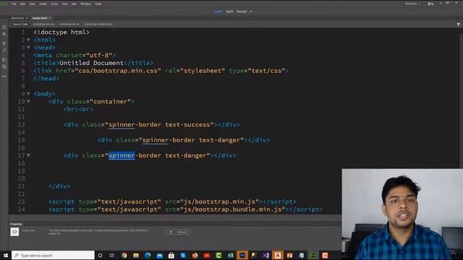Click the Apply Comment icon in left toolbar

pos(4,60)
